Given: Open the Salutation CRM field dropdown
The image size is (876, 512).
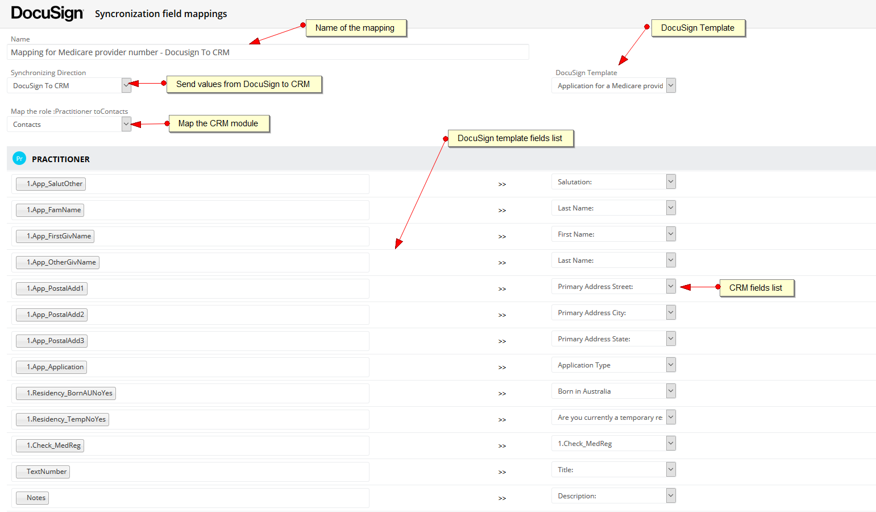Looking at the screenshot, I should click(613, 181).
